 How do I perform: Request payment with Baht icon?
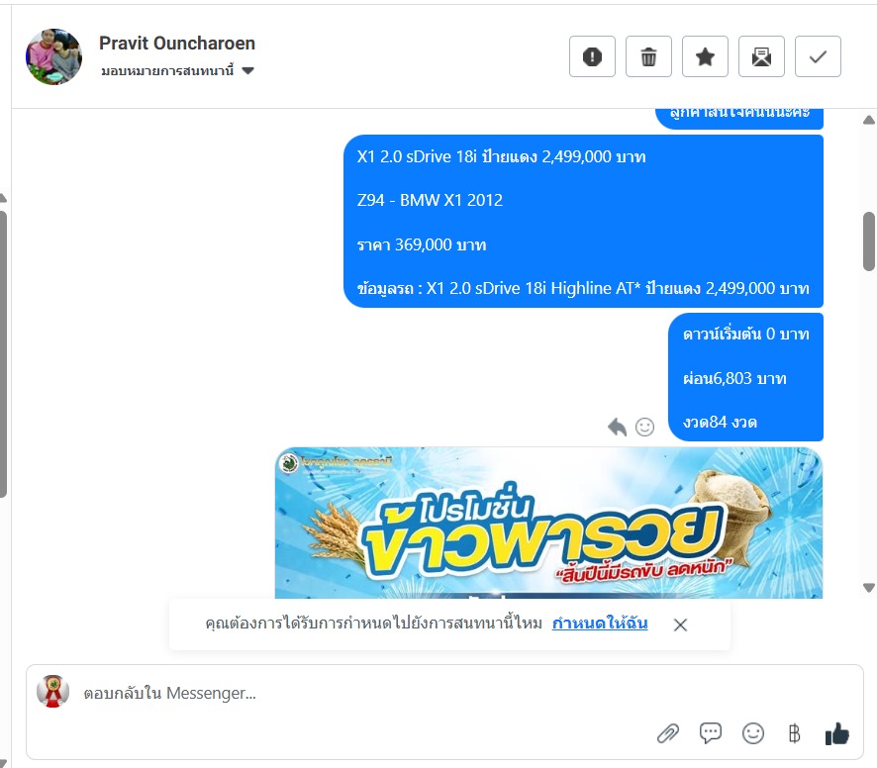coord(794,733)
